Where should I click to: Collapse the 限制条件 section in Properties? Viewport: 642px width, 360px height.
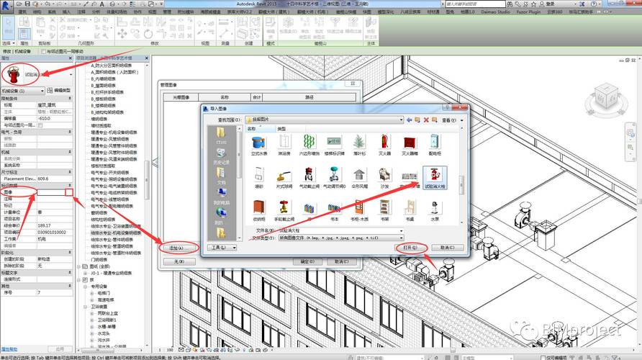(x=70, y=99)
